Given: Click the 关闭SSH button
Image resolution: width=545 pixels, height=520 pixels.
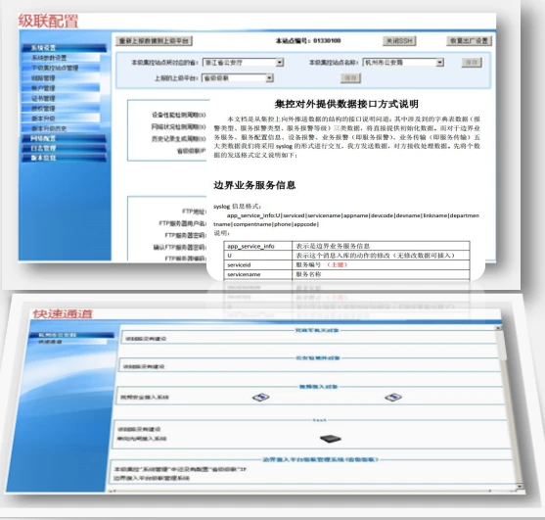Looking at the screenshot, I should (x=399, y=41).
